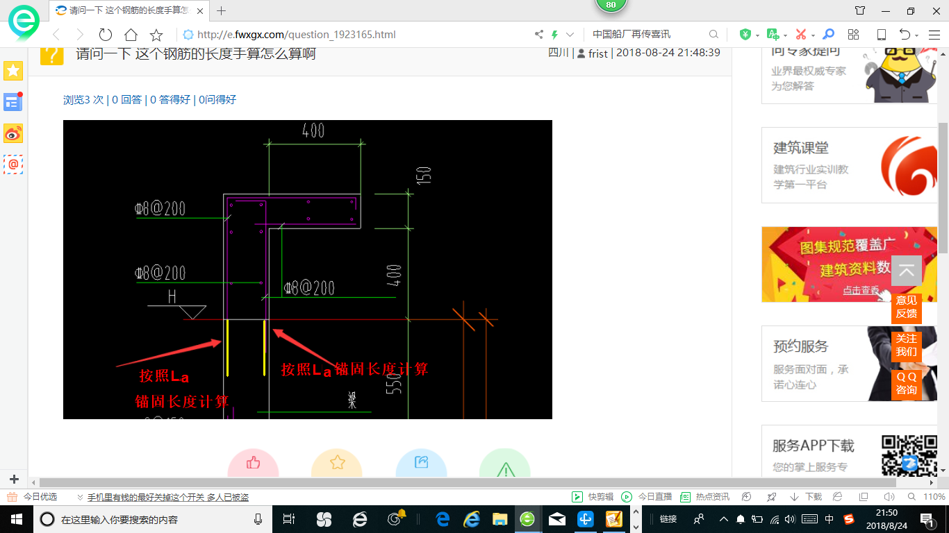
Task: Click the pink thumbs-up like button
Action: 253,463
